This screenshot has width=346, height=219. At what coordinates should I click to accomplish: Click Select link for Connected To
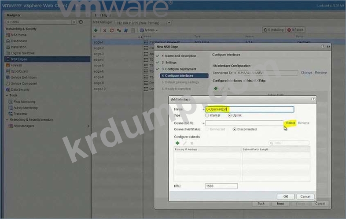click(x=290, y=123)
